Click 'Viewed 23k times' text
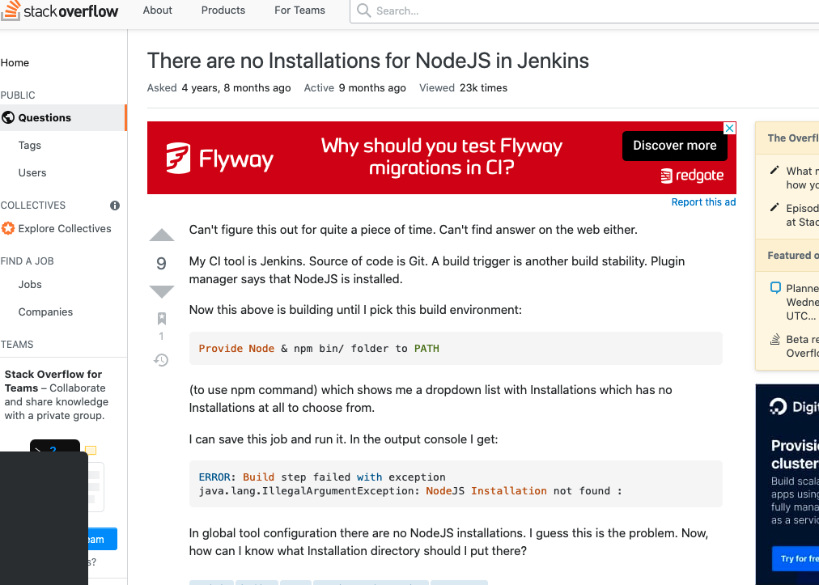Screen dimensions: 819x585 click(463, 87)
